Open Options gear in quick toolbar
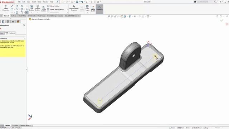Image resolution: width=229 pixels, height=129 pixels. click(98, 2)
